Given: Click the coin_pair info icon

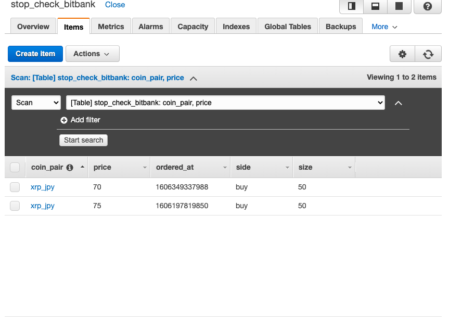Looking at the screenshot, I should 70,168.
